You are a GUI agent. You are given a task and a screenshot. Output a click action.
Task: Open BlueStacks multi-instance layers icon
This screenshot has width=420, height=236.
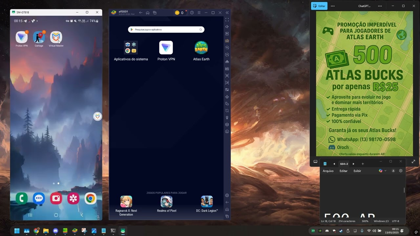(227, 125)
